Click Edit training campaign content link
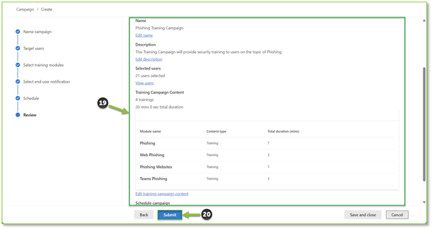The image size is (432, 229). (x=162, y=194)
